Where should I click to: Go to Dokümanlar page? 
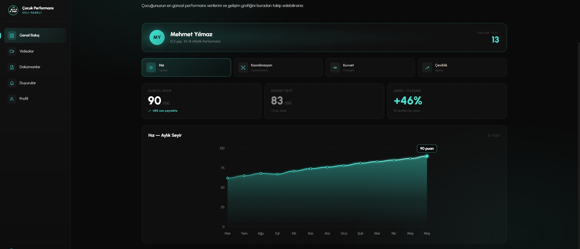click(35, 67)
